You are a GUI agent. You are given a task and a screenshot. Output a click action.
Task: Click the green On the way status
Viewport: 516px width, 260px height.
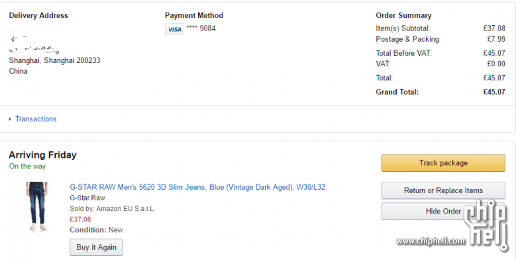(x=27, y=166)
